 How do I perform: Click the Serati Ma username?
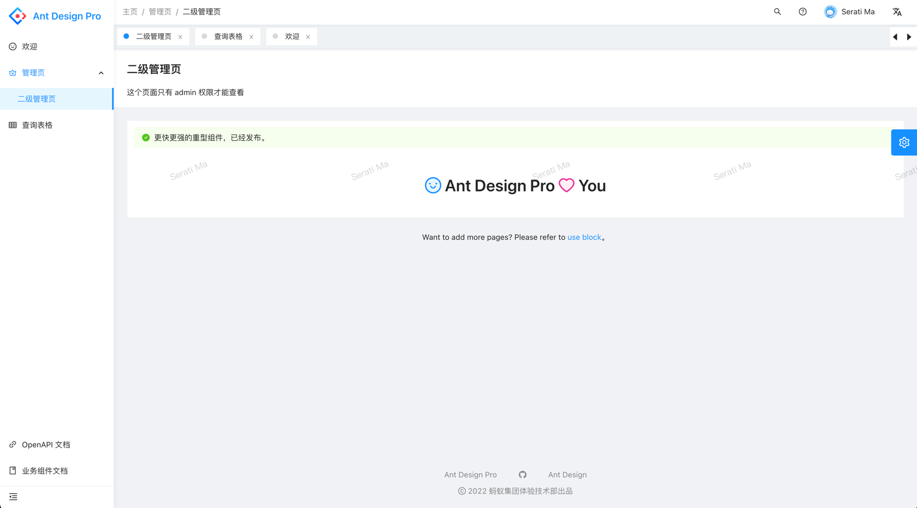(857, 11)
